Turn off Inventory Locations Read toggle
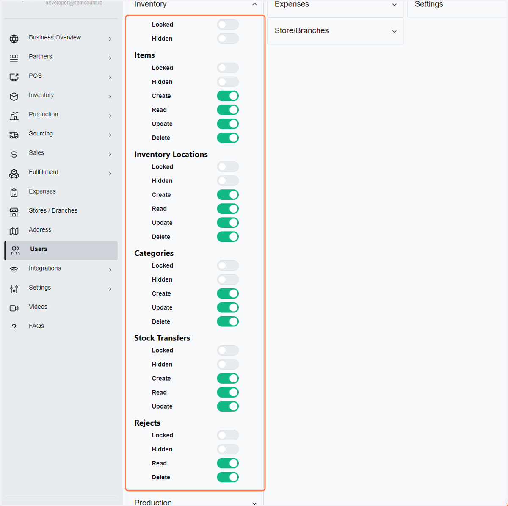The image size is (508, 506). [x=228, y=209]
